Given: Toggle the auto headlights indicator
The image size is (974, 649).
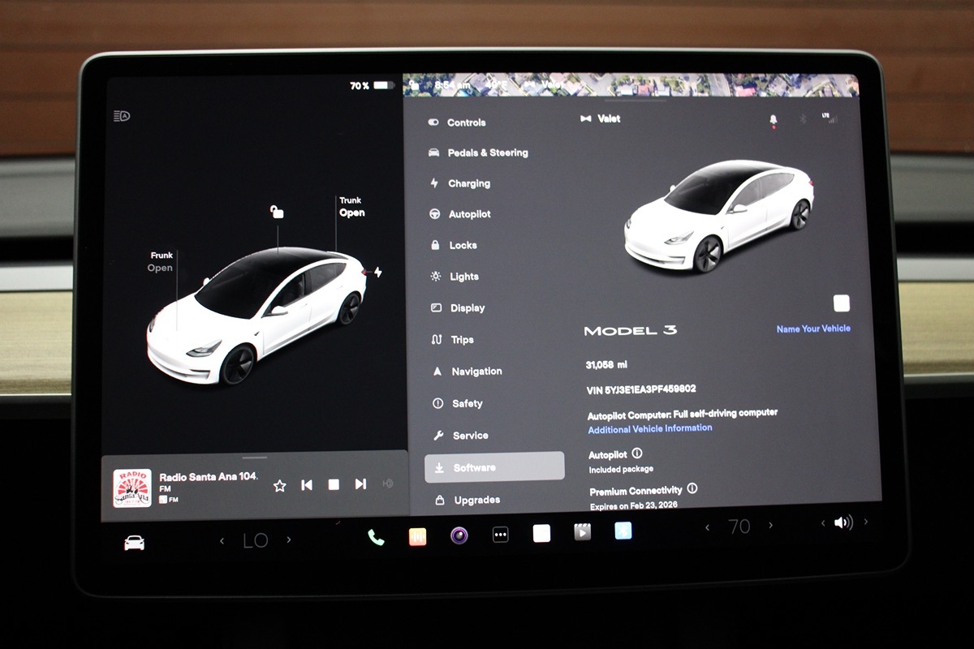Looking at the screenshot, I should (x=122, y=116).
